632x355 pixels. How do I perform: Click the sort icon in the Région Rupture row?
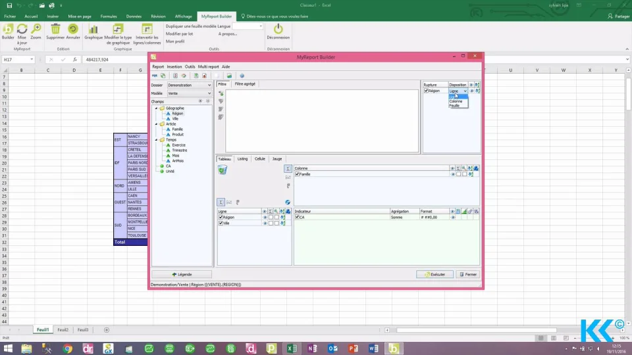point(478,91)
